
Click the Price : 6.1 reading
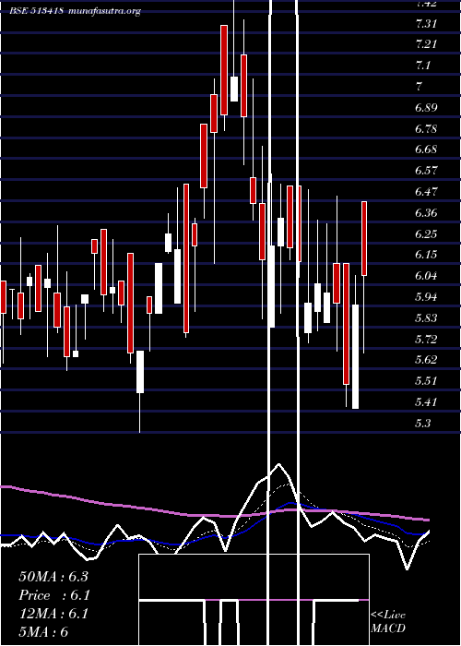point(54,595)
